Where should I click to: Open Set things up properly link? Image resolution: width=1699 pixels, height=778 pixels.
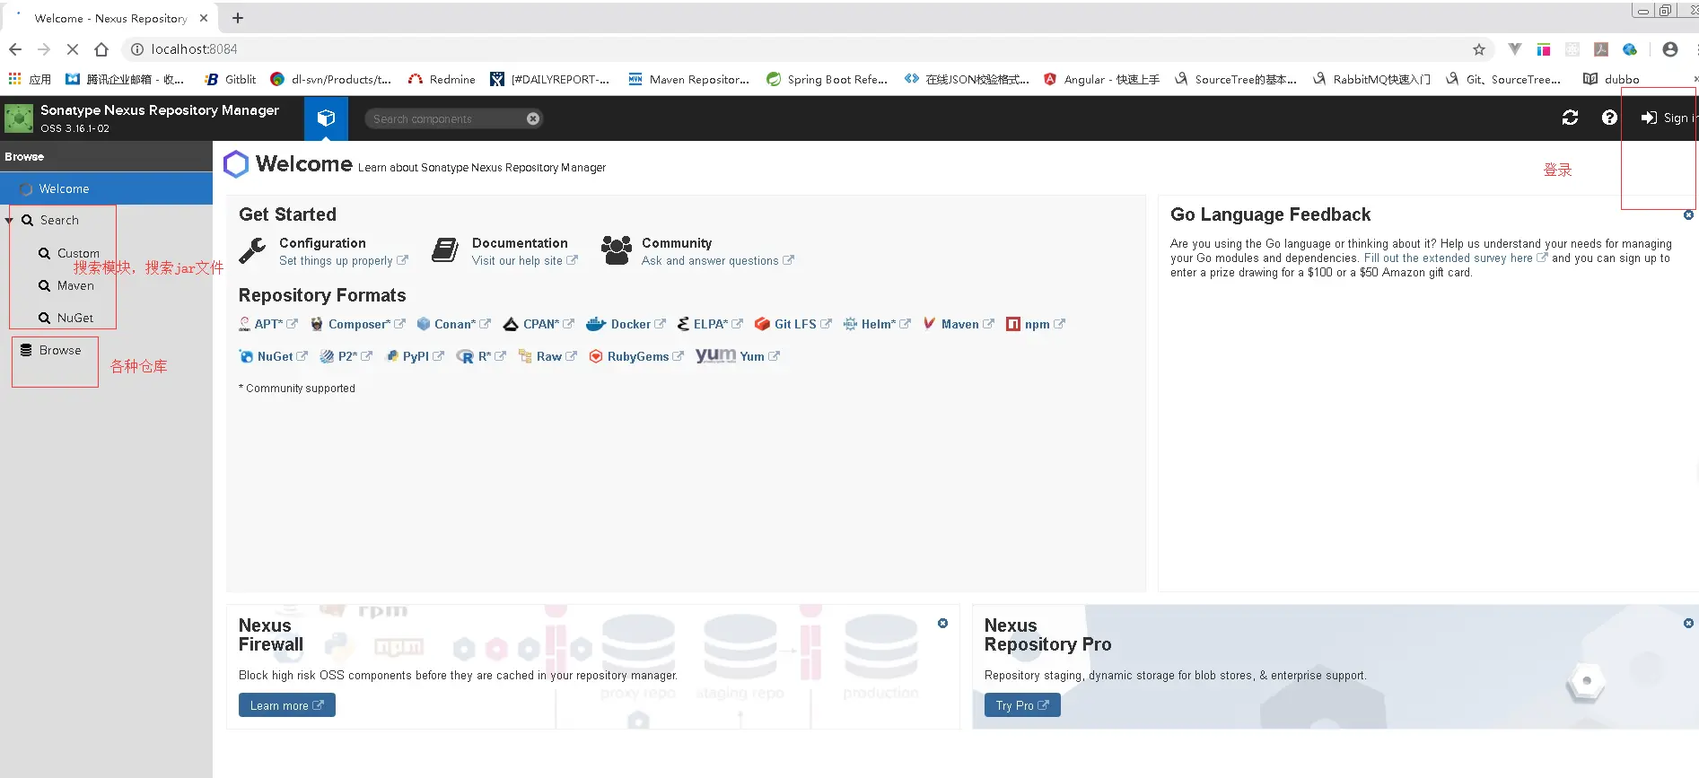pyautogui.click(x=343, y=261)
